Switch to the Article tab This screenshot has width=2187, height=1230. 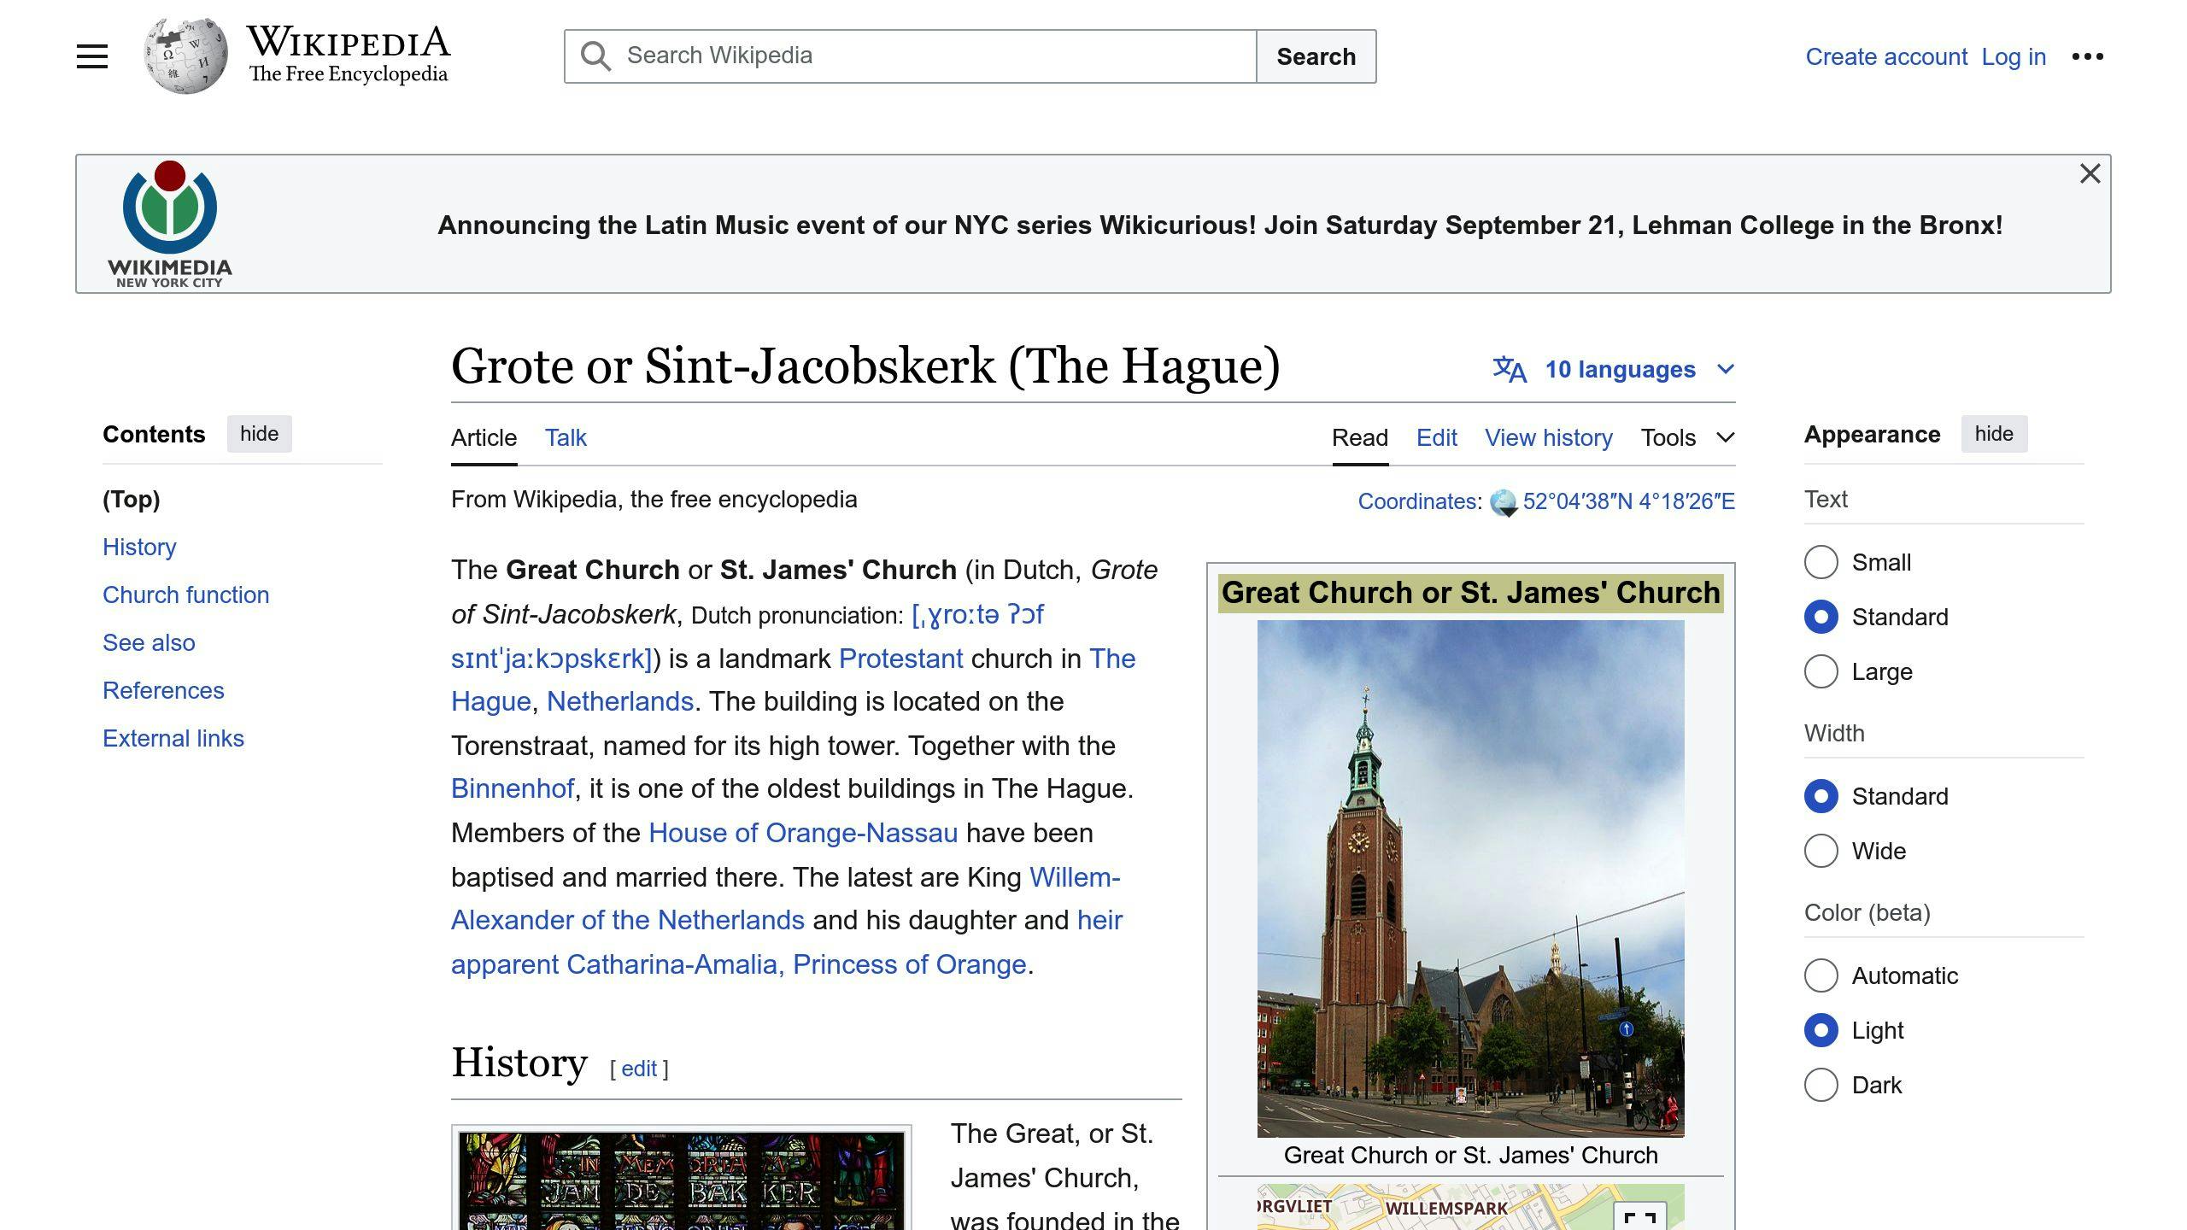[484, 437]
